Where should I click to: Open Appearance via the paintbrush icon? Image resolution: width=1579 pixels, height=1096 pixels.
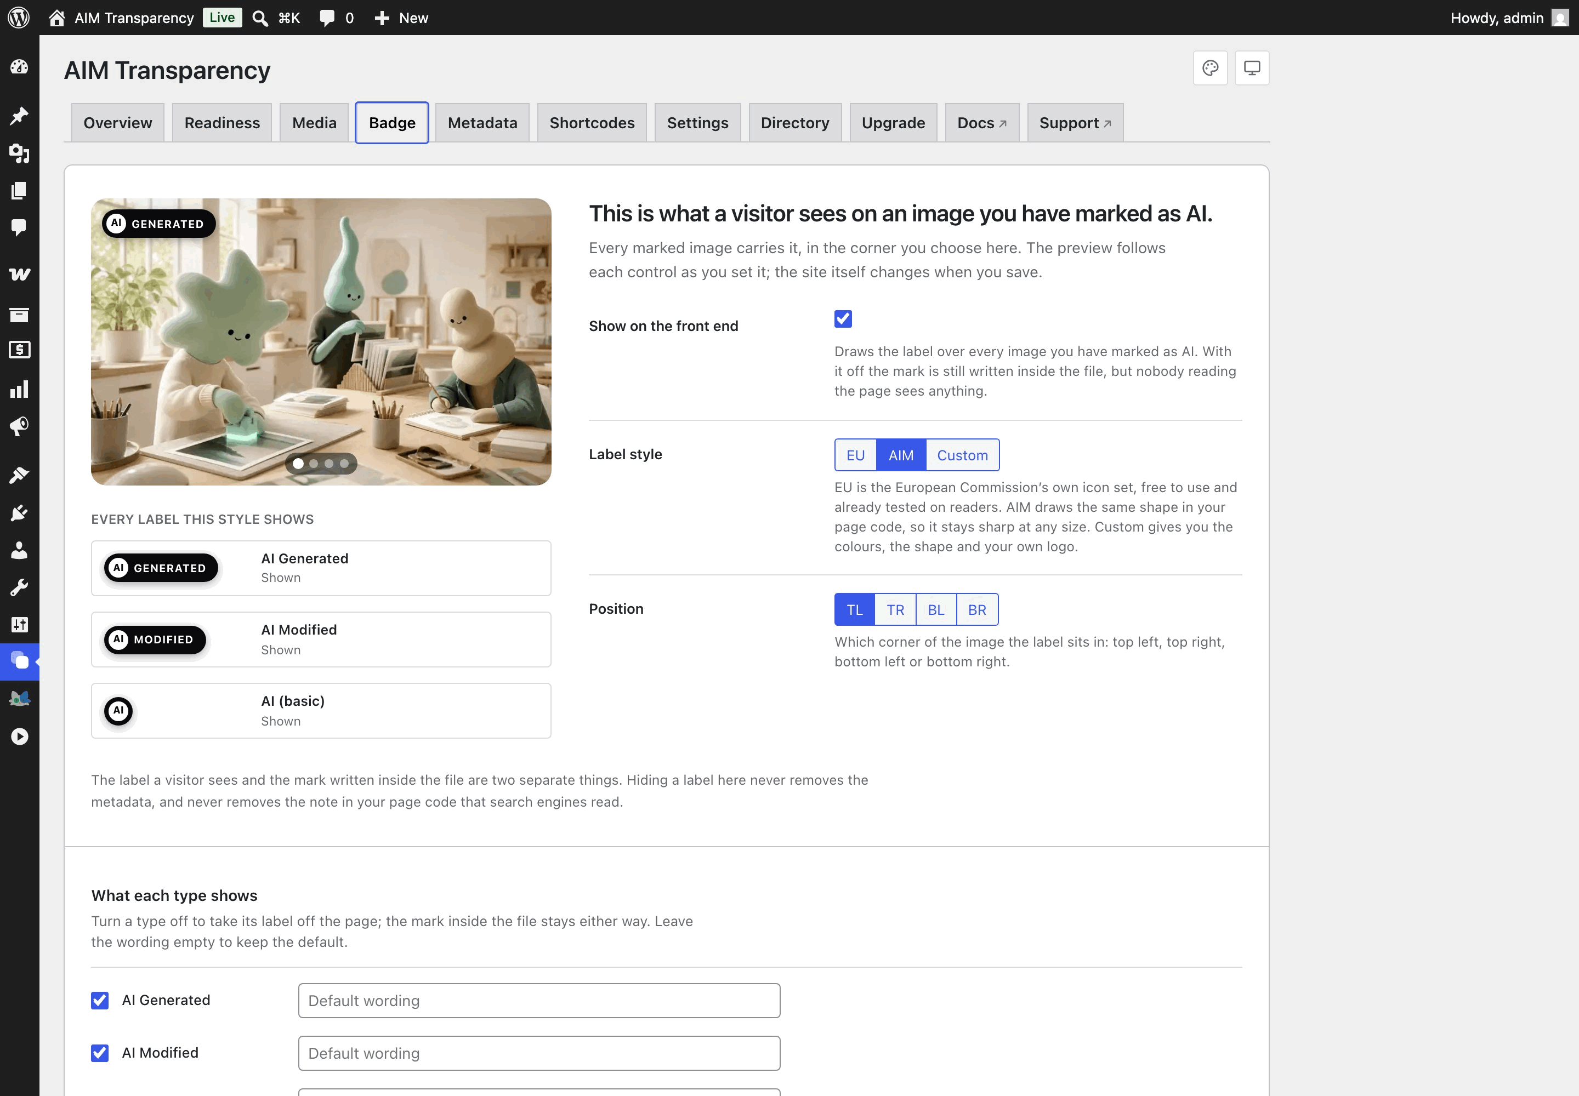19,475
